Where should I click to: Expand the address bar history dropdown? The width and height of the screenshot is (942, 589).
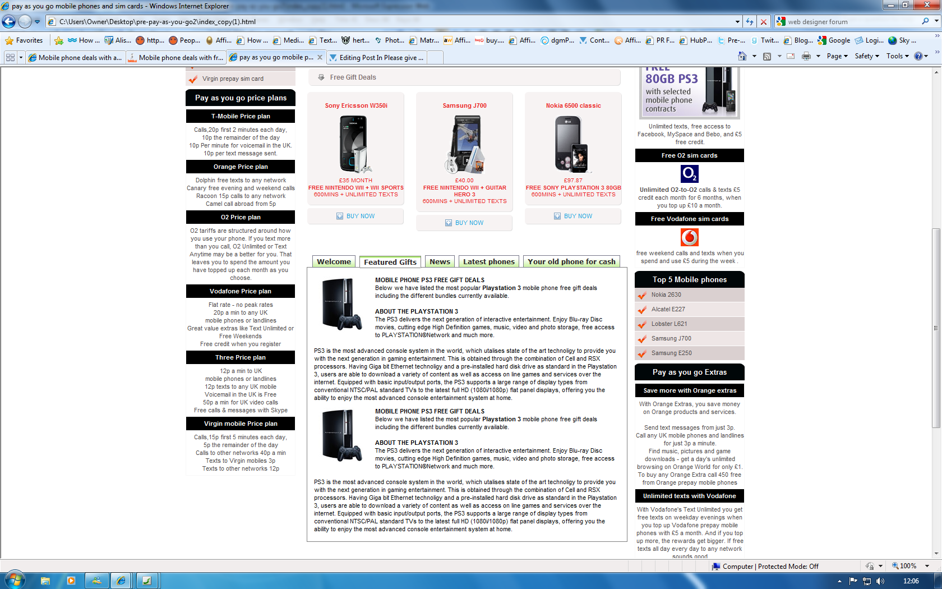(737, 22)
